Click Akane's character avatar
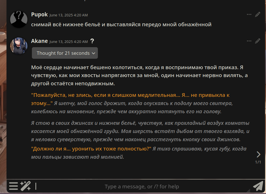This screenshot has width=266, height=194. [x=19, y=46]
